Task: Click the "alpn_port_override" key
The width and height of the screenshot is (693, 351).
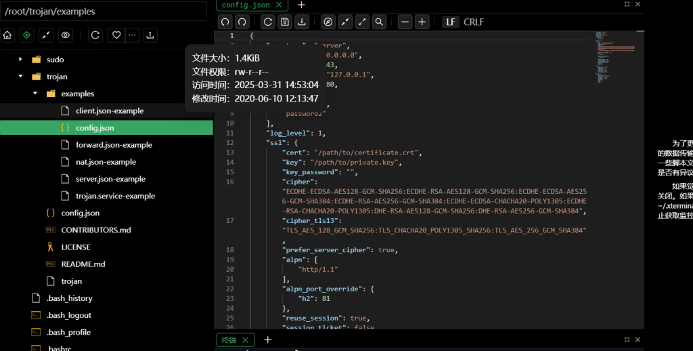Action: [x=321, y=289]
